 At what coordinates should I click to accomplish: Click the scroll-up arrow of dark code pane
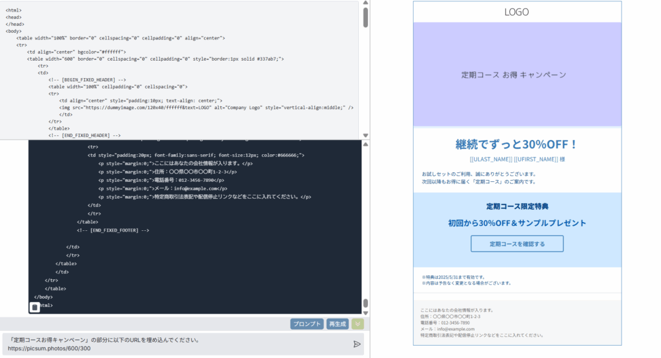[365, 144]
